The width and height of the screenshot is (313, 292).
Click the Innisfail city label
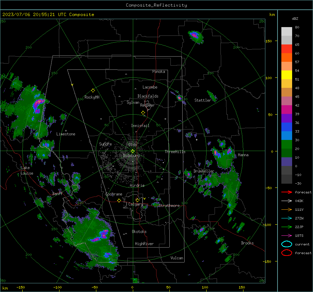point(140,126)
